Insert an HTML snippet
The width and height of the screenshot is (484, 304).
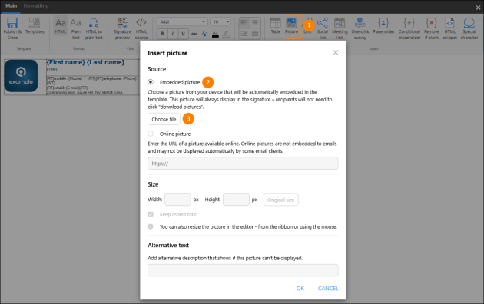tap(449, 28)
